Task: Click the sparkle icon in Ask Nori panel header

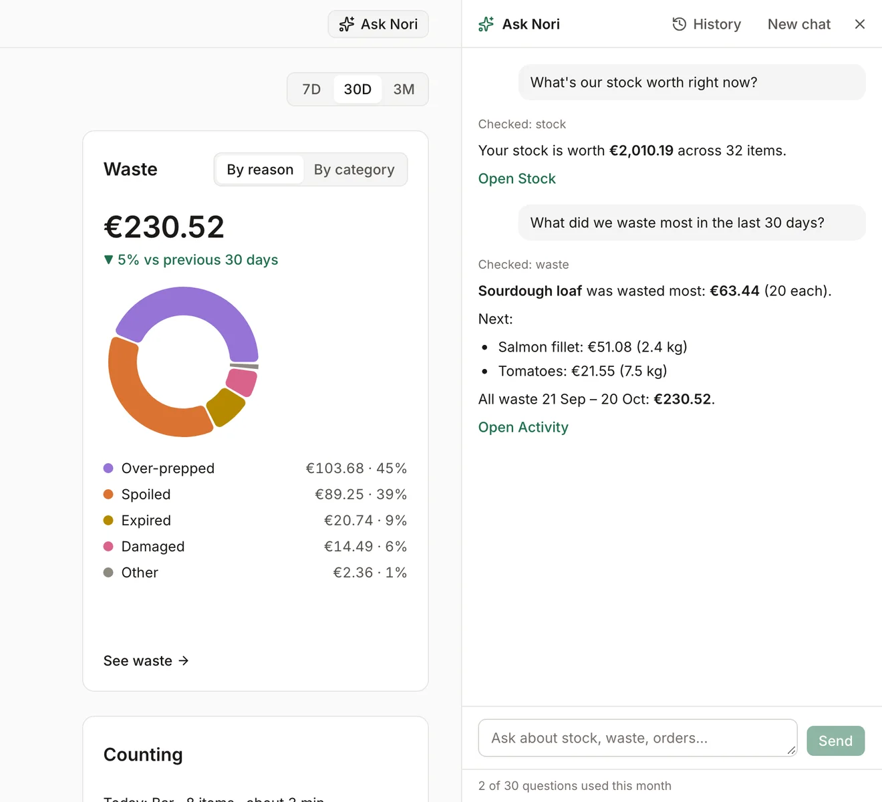Action: coord(486,24)
